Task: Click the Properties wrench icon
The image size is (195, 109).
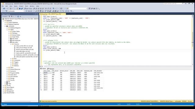Action: tap(92, 8)
